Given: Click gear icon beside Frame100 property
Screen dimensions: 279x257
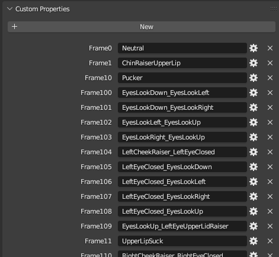Looking at the screenshot, I should coord(254,93).
